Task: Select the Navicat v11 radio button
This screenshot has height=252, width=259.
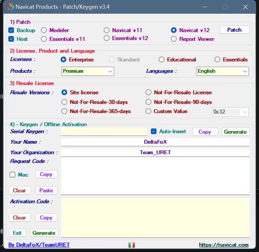Action: pos(107,30)
